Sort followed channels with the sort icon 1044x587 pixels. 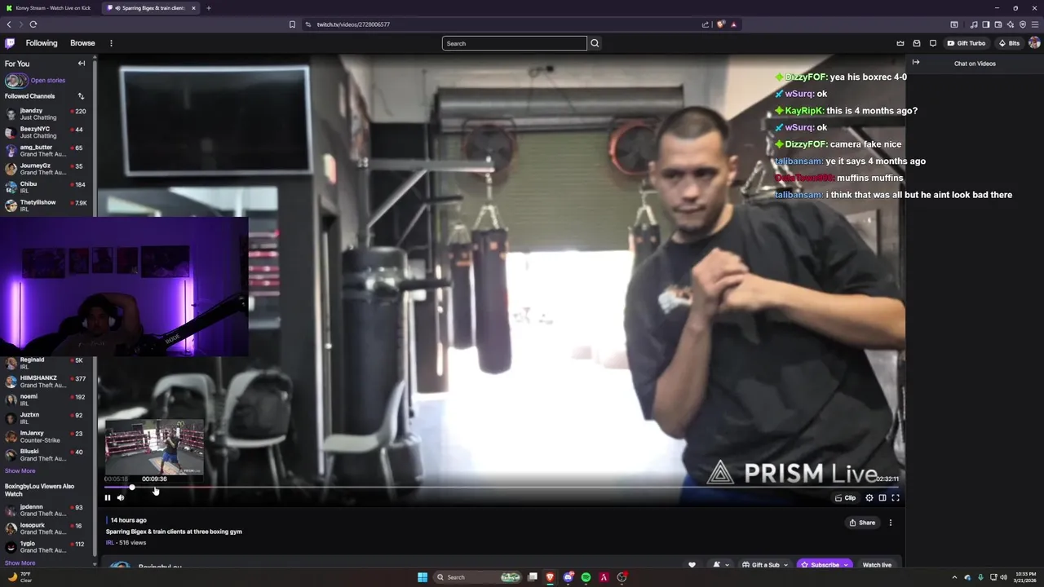click(x=81, y=96)
